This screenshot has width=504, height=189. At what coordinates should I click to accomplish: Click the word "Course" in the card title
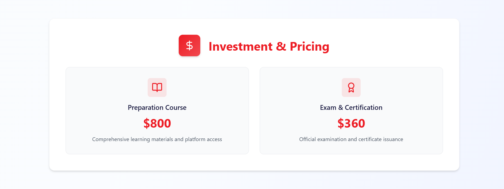click(176, 108)
